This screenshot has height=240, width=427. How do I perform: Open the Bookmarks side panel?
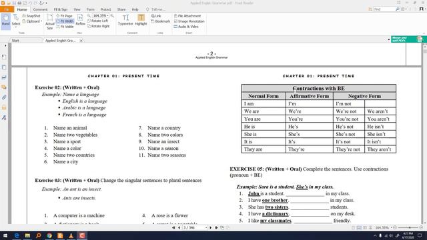point(4,57)
